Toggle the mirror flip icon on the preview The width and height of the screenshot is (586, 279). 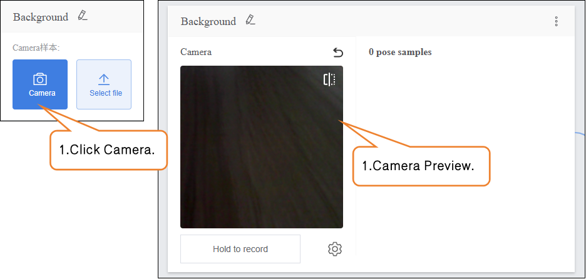(329, 79)
